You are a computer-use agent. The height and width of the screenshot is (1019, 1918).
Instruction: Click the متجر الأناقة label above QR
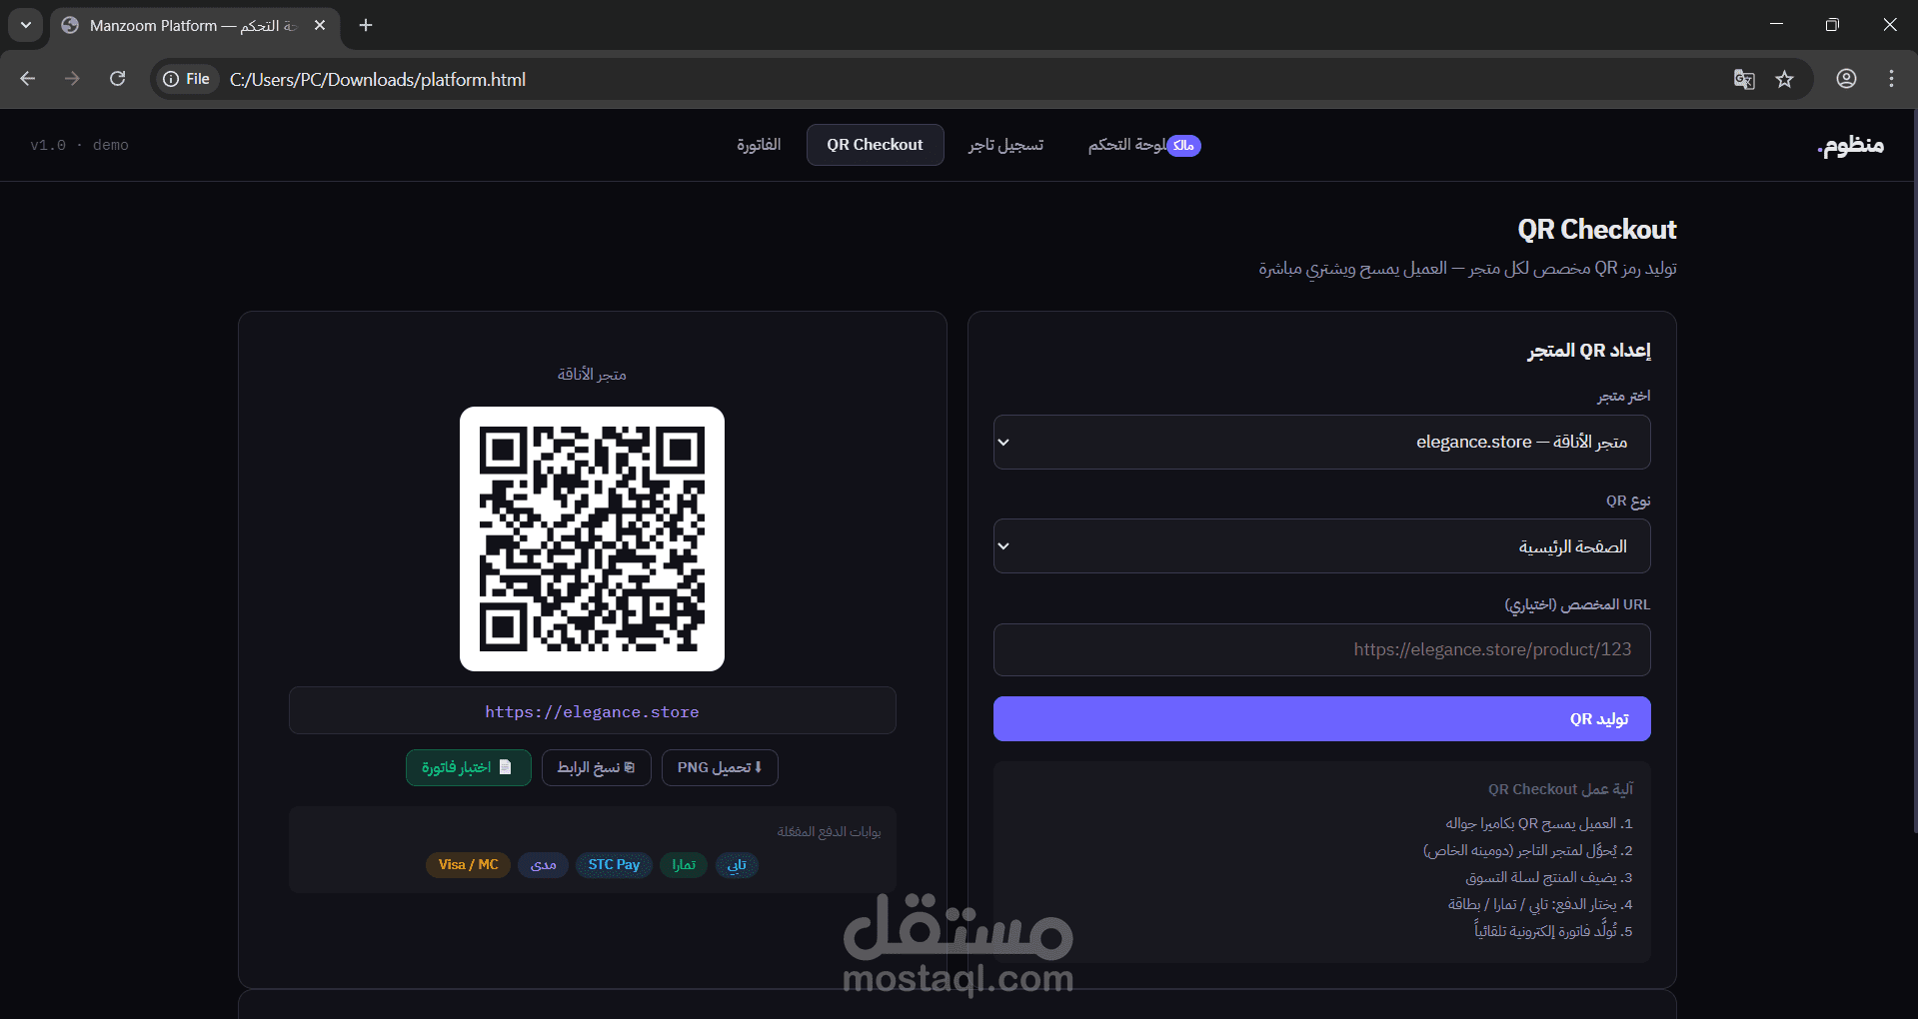click(x=592, y=375)
